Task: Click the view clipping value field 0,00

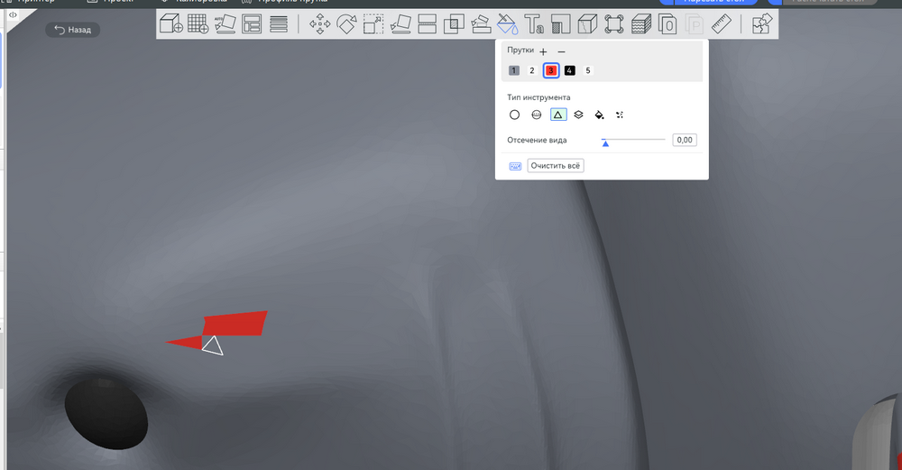Action: (x=685, y=140)
